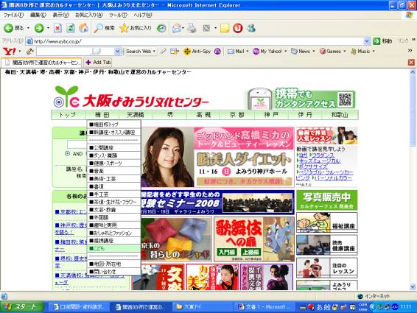This screenshot has height=313, width=417.
Task: Open the スタート Start button
Action: point(22,307)
